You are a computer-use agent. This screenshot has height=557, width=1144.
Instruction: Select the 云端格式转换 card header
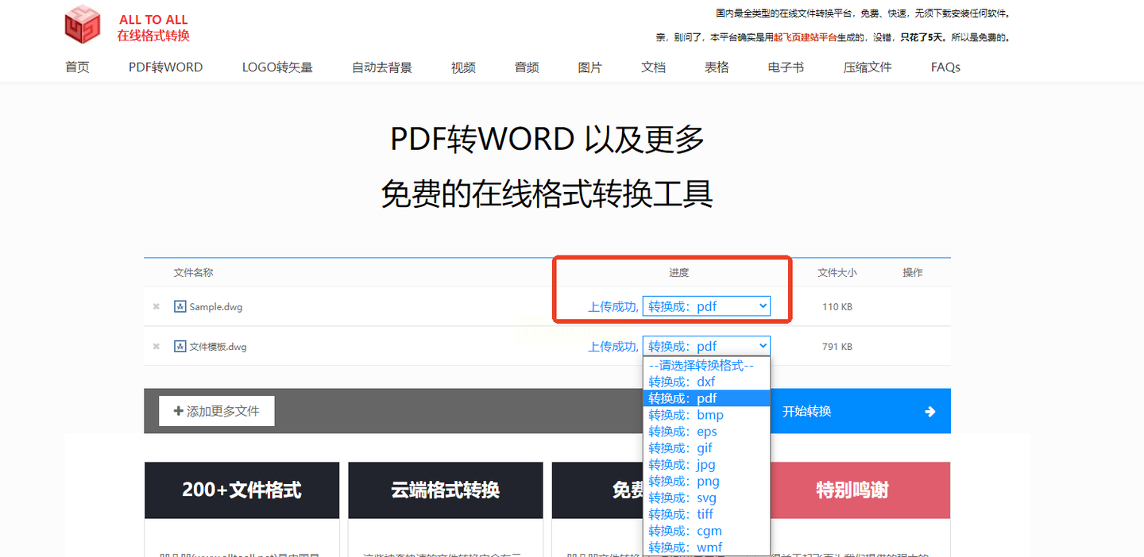pos(446,490)
